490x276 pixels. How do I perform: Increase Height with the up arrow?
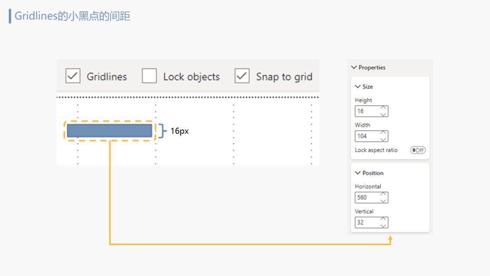coord(383,108)
